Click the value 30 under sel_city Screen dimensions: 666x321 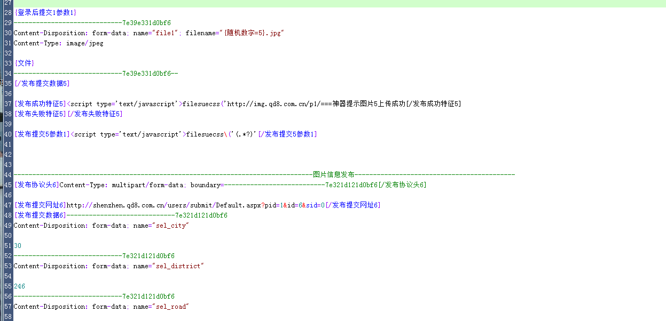point(17,245)
